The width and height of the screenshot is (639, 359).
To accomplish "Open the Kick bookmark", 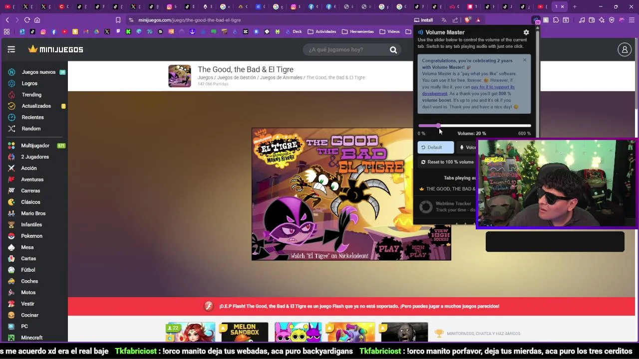I will (x=128, y=31).
